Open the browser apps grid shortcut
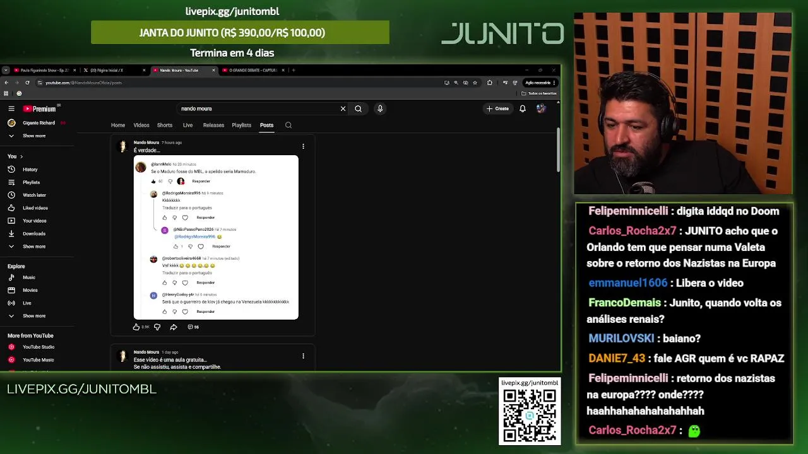 point(6,93)
